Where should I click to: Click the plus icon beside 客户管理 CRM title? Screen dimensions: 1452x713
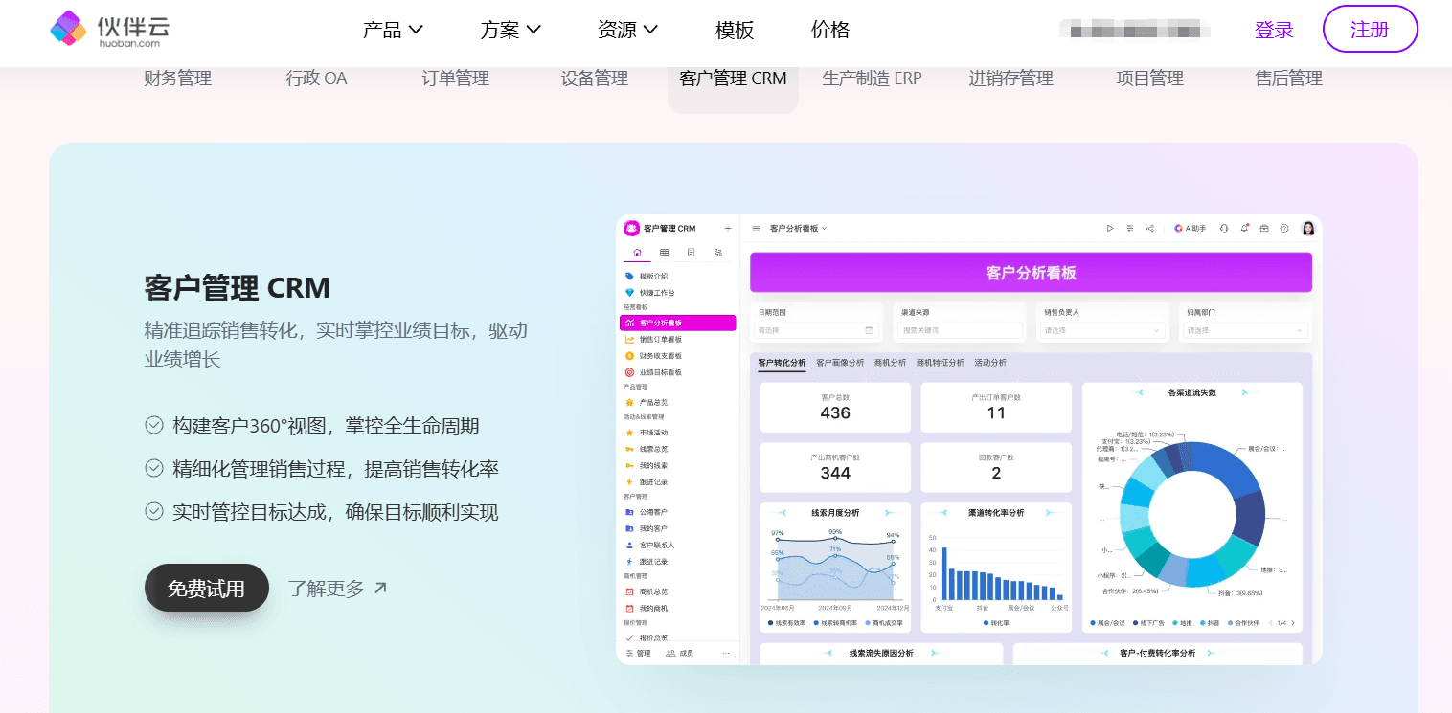[727, 229]
